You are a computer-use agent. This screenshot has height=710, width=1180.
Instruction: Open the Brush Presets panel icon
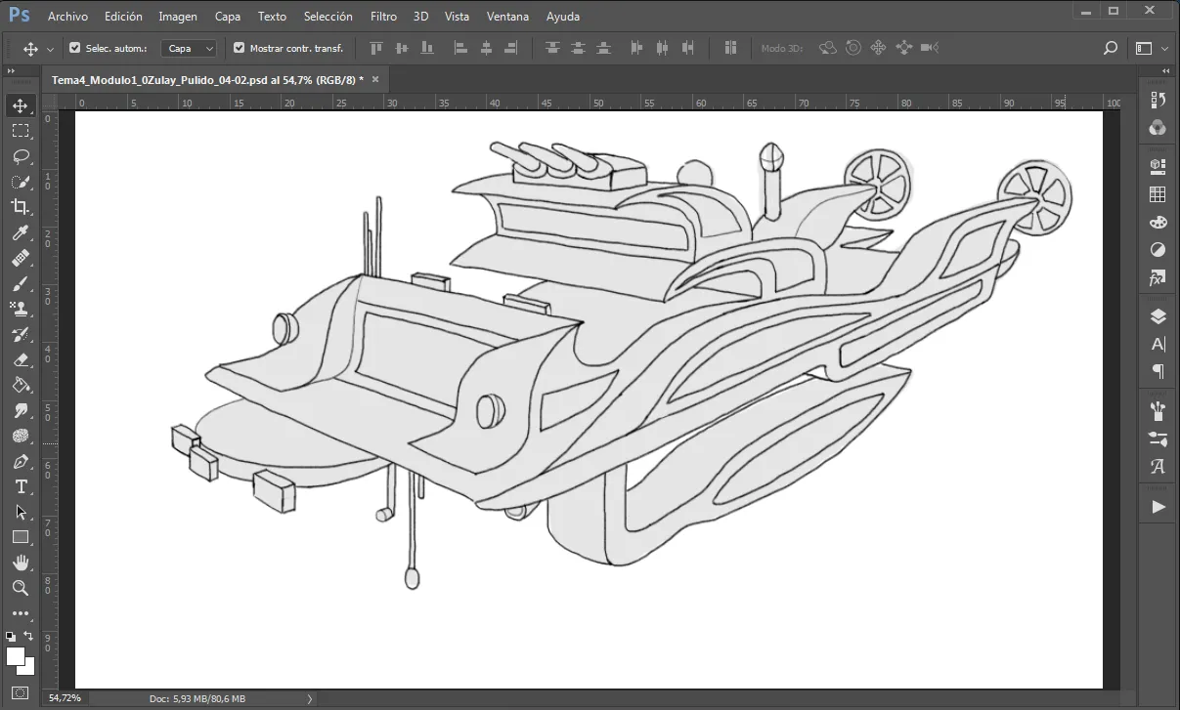tap(1158, 410)
